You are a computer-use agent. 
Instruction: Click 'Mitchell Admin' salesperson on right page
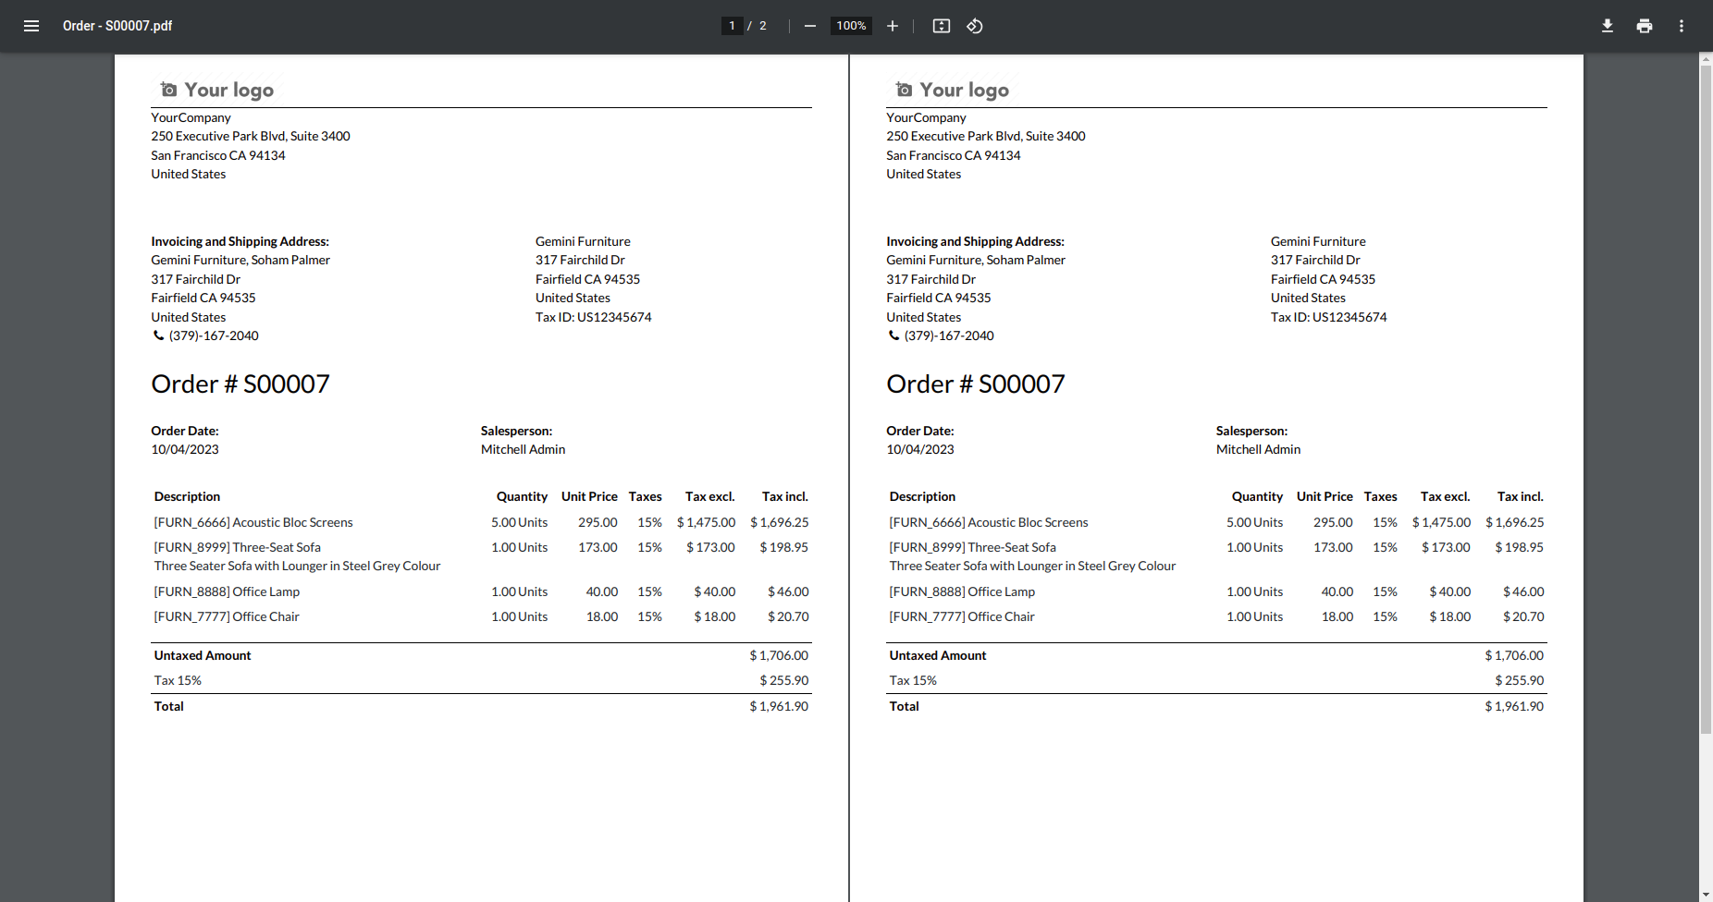click(x=1259, y=449)
